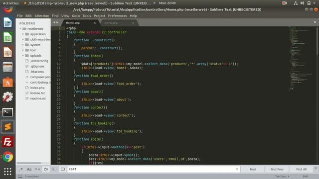
Task: Click line number 16 in gutter
Action: 59,88
